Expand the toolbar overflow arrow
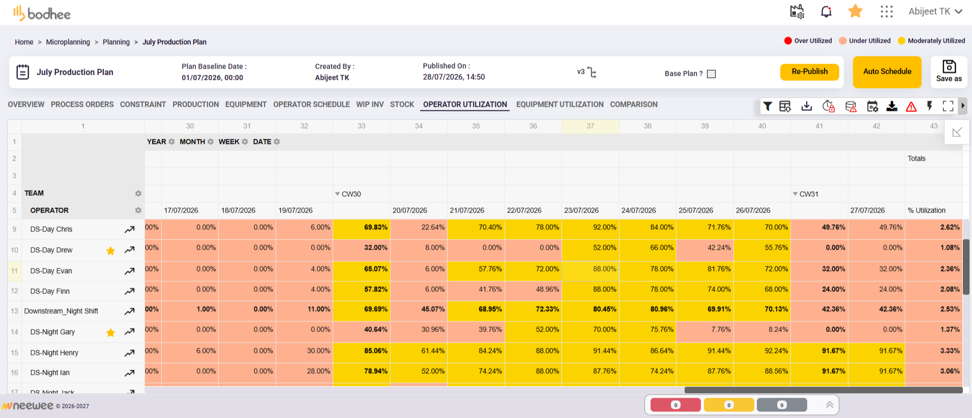Screen dimensions: 972x418 click(x=962, y=106)
